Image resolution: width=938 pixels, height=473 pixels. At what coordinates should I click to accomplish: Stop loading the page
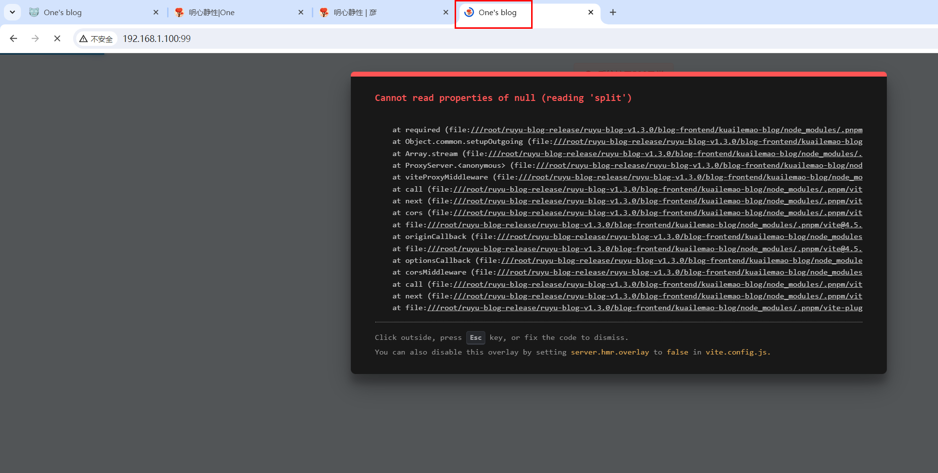tap(57, 39)
